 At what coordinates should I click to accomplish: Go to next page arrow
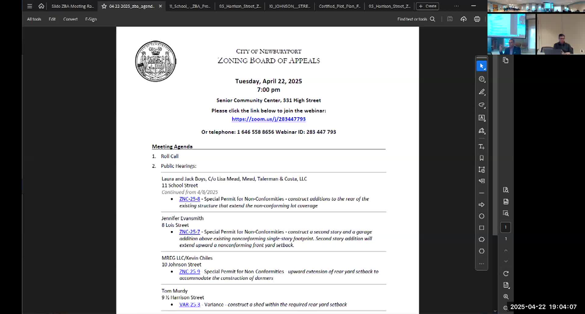[506, 261]
